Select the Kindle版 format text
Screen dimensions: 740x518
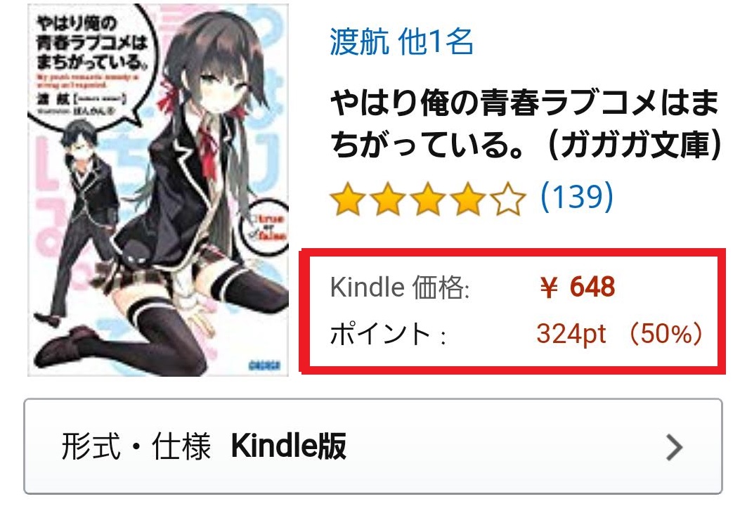tap(289, 446)
